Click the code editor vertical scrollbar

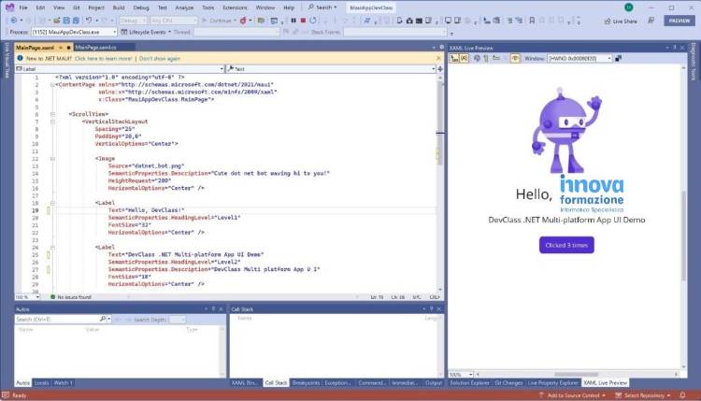click(440, 168)
